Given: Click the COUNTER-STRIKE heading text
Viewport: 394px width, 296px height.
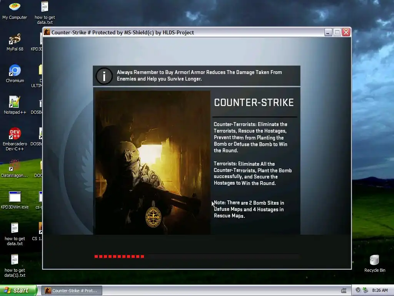Looking at the screenshot, I should (254, 103).
